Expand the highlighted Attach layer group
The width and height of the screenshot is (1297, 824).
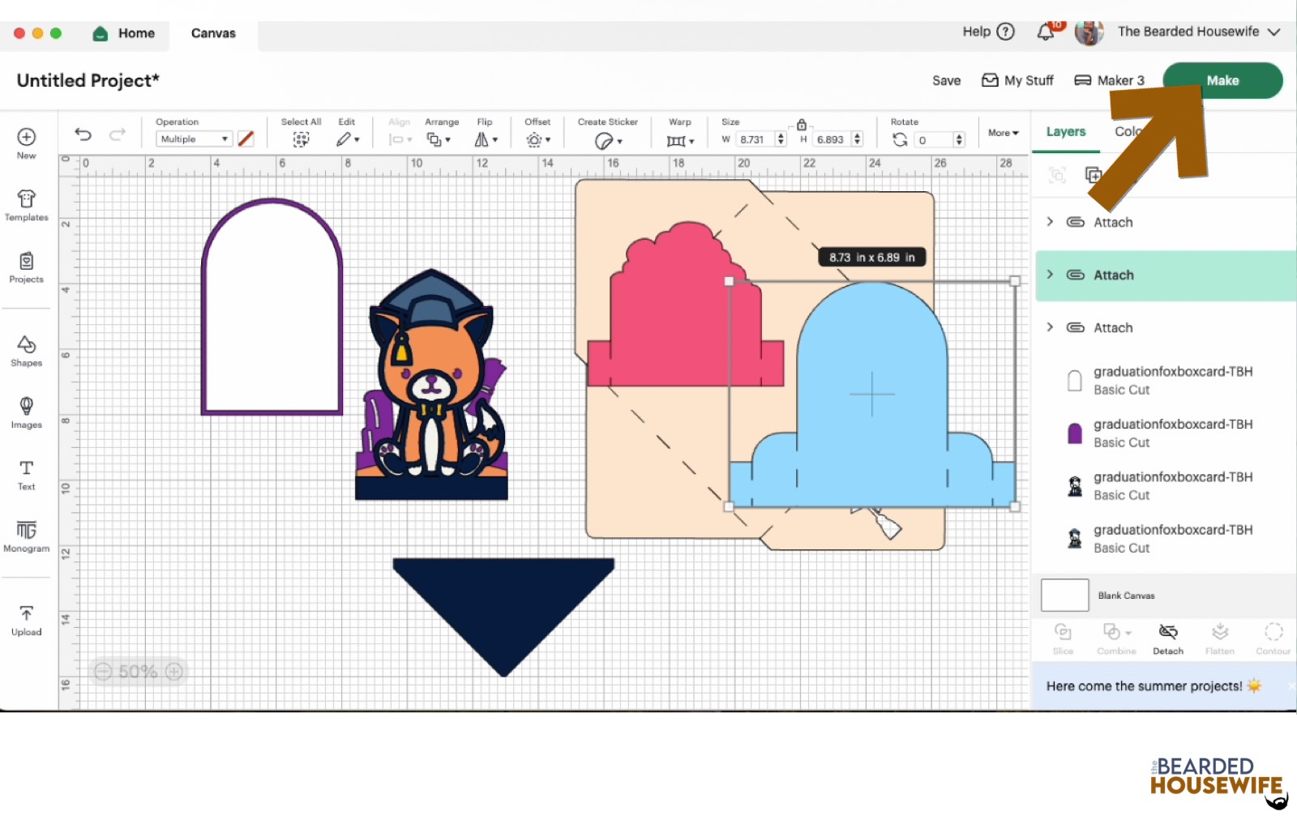click(x=1050, y=275)
